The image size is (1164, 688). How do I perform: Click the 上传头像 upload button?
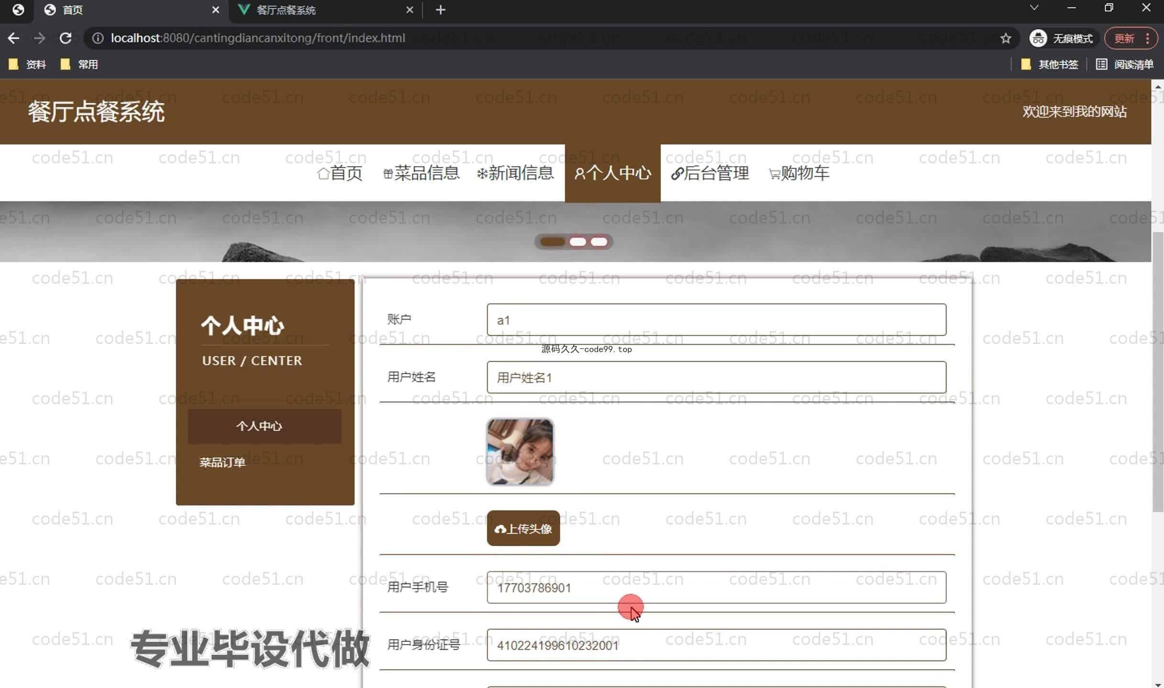click(x=523, y=528)
